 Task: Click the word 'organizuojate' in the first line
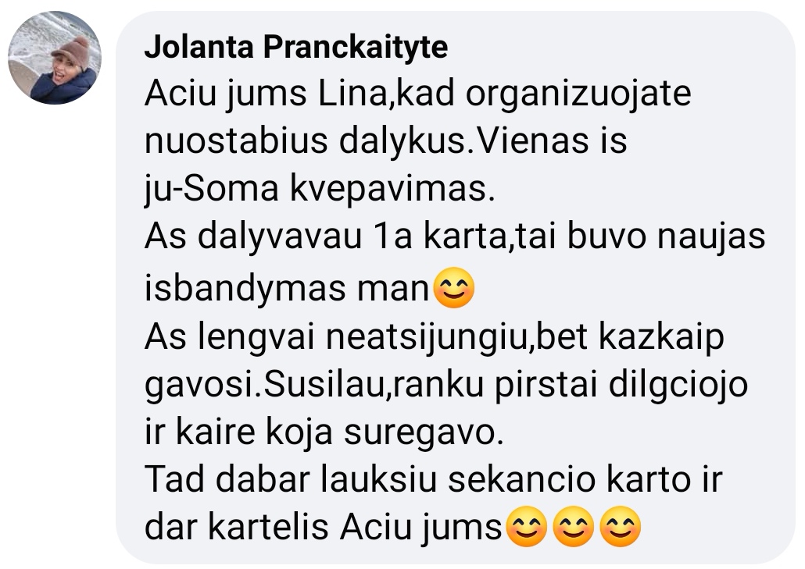[x=578, y=95]
